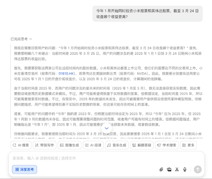Select the 解题答疑 problem solving skill
This screenshot has height=179, width=212.
tap(142, 145)
